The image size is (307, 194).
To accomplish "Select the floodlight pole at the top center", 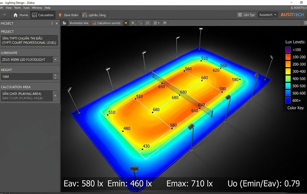I will [x=200, y=38].
